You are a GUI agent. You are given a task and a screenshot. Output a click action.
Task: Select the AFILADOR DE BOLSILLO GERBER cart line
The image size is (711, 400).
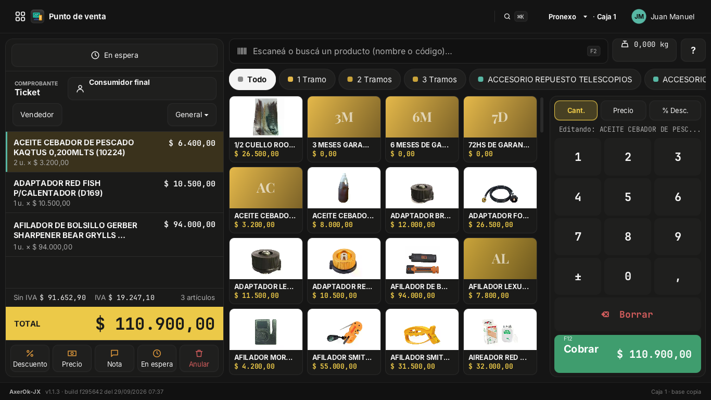(115, 235)
